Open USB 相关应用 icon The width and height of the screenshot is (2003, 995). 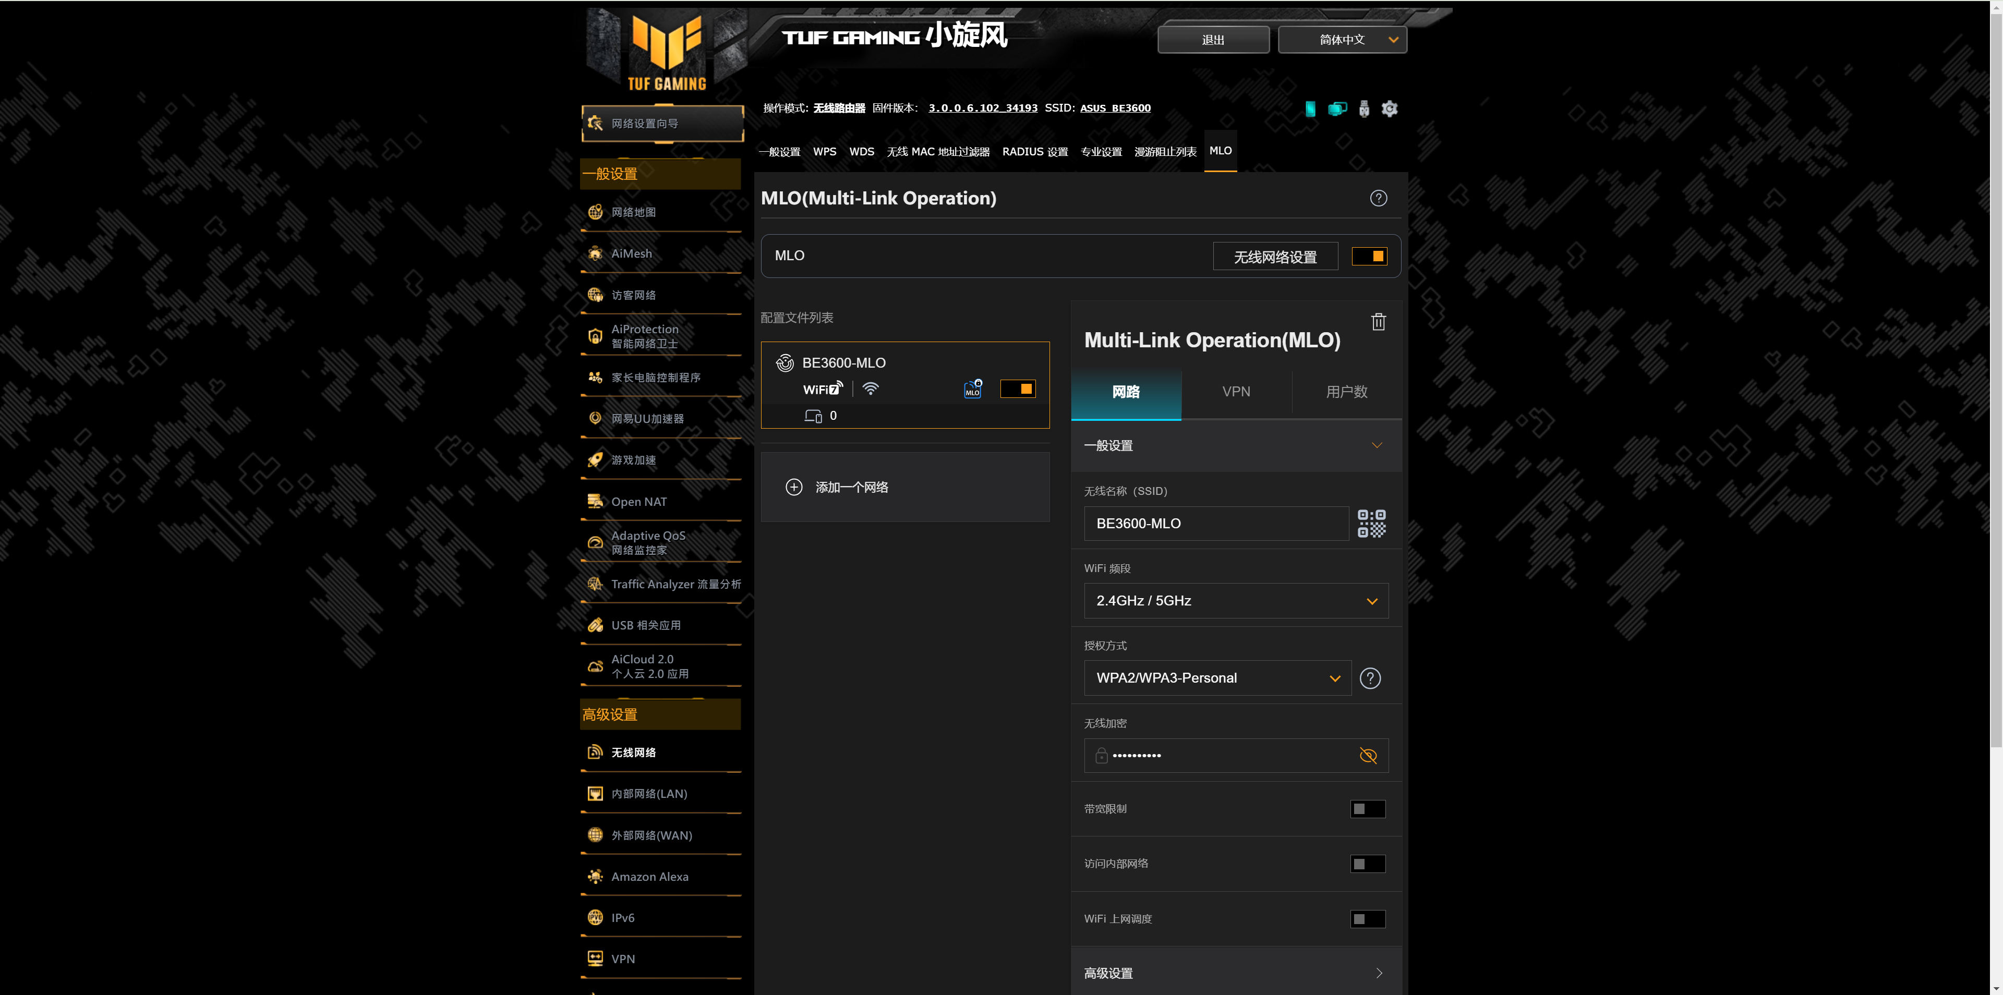(595, 625)
